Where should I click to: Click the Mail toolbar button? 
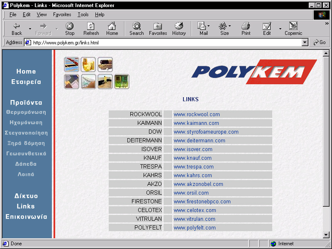[x=203, y=29]
